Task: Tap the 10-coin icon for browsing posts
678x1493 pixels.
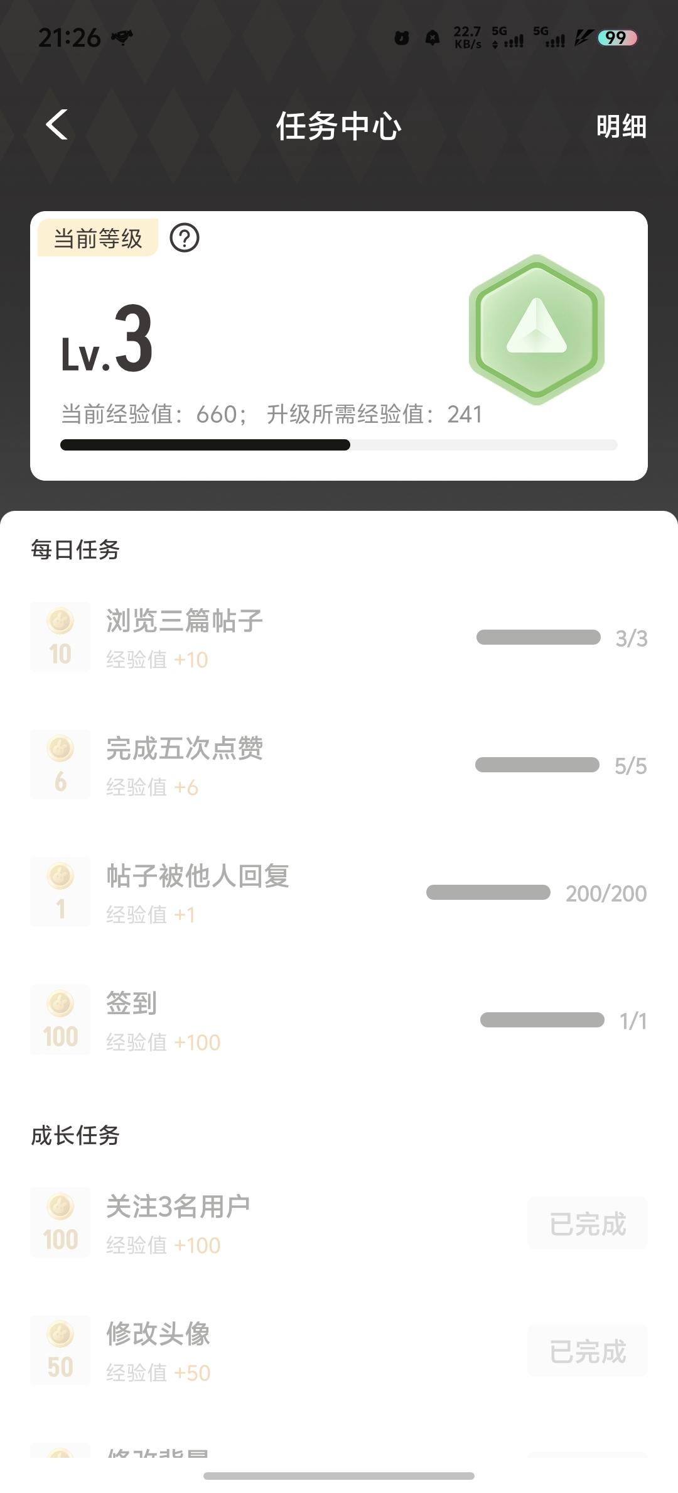Action: tap(60, 637)
